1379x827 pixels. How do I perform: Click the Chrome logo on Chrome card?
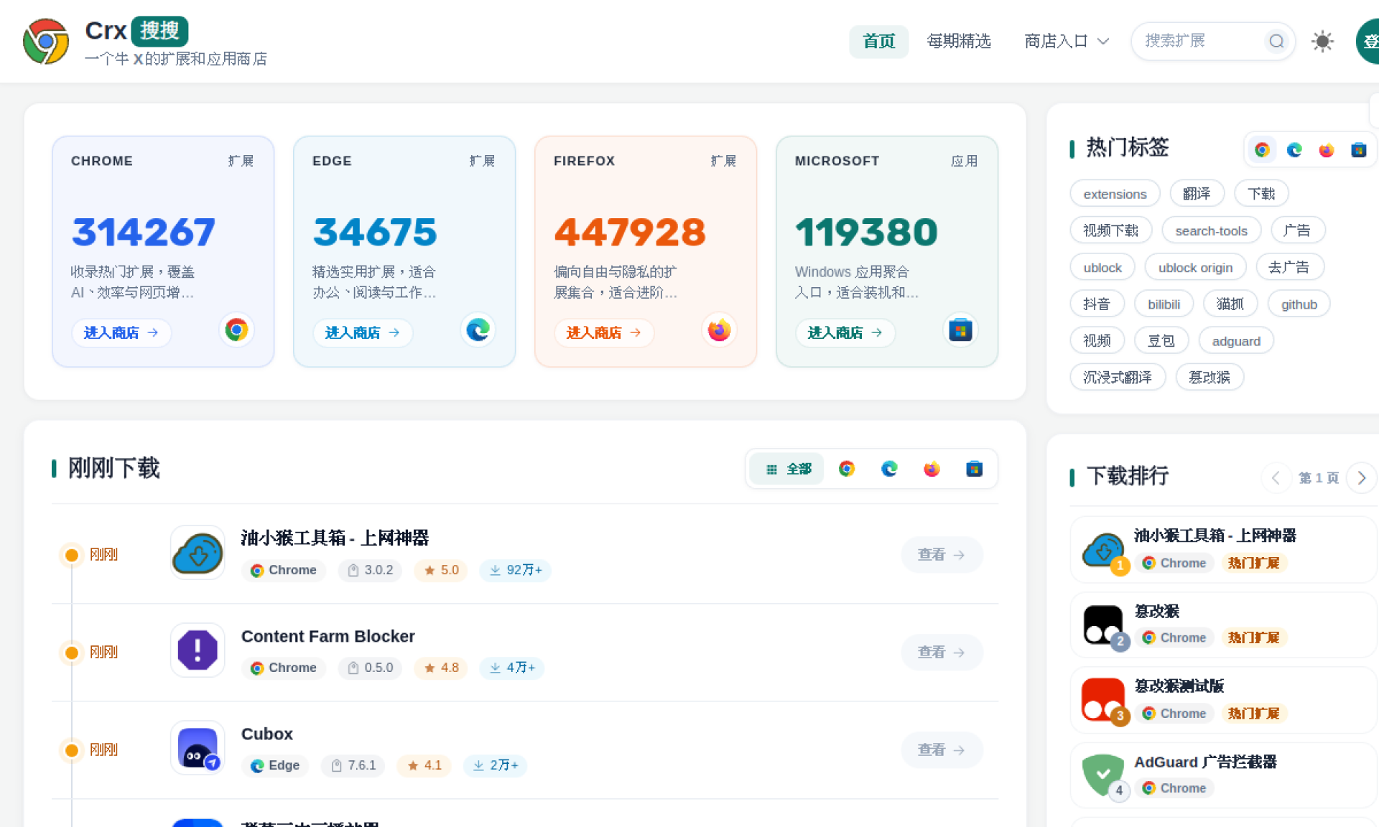[236, 330]
